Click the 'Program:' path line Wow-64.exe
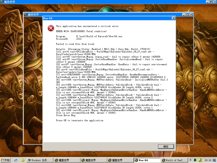217x163 pixels. pos(89,36)
